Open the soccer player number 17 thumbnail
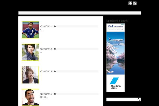Image resolution: width=159 pixels, height=106 pixels. [30, 30]
